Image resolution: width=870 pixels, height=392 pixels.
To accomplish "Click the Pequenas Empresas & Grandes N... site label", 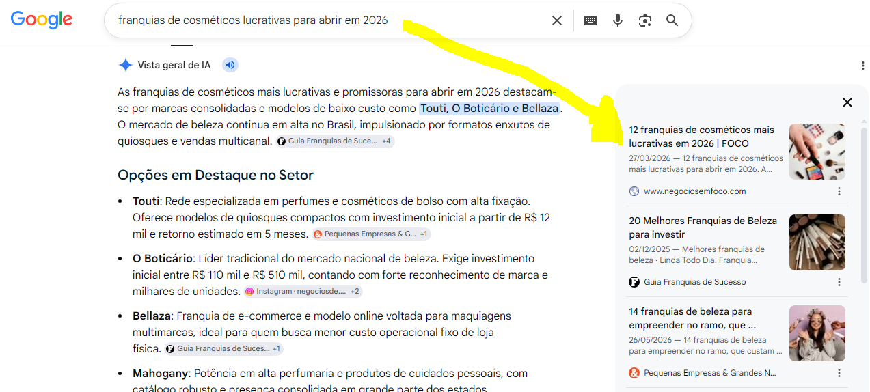I will coord(710,373).
